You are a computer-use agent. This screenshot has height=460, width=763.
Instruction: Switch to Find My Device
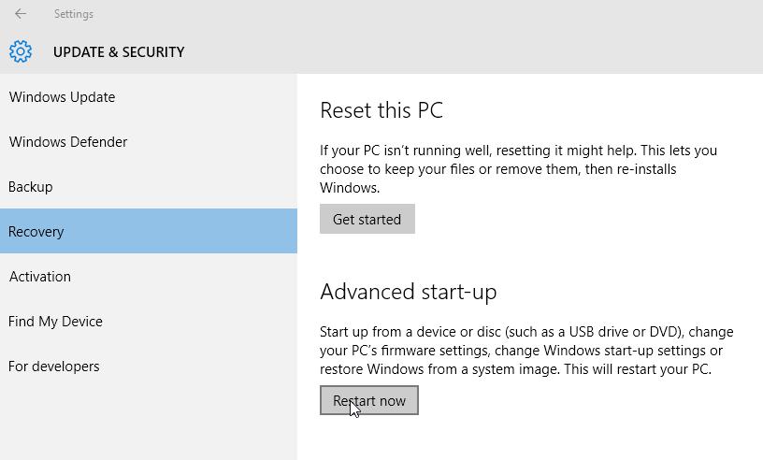(x=55, y=322)
